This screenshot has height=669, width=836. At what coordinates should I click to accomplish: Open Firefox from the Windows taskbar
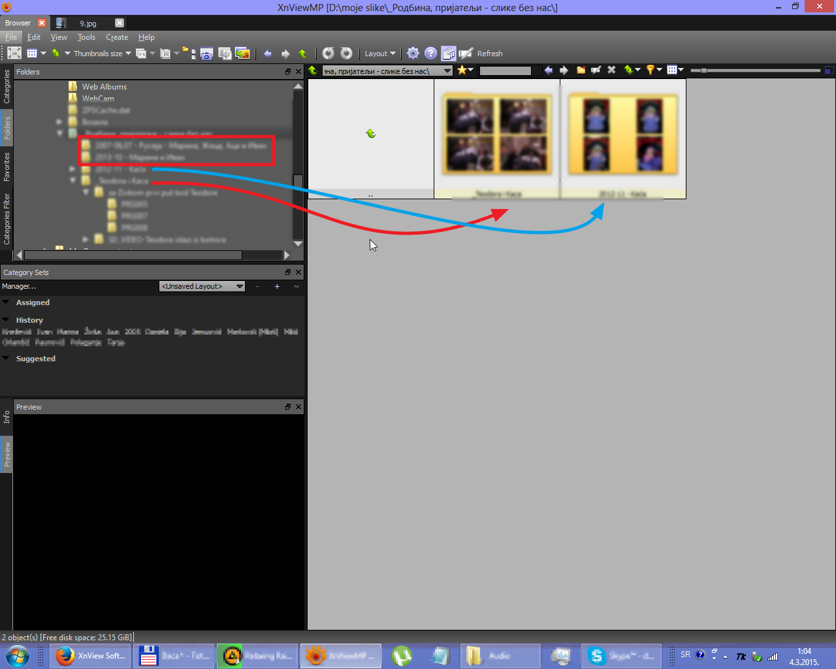(x=91, y=655)
